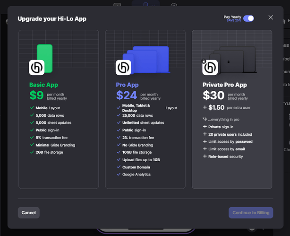Click the 'Upgrade your Hi-Lo App' heading
Image resolution: width=290 pixels, height=236 pixels.
pyautogui.click(x=52, y=19)
